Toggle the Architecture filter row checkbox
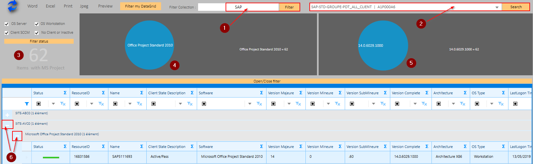Image resolution: width=533 pixels, height=164 pixels. coord(439,104)
